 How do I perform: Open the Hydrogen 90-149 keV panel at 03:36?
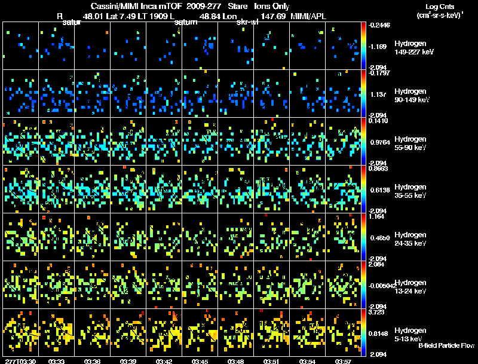tap(93, 94)
